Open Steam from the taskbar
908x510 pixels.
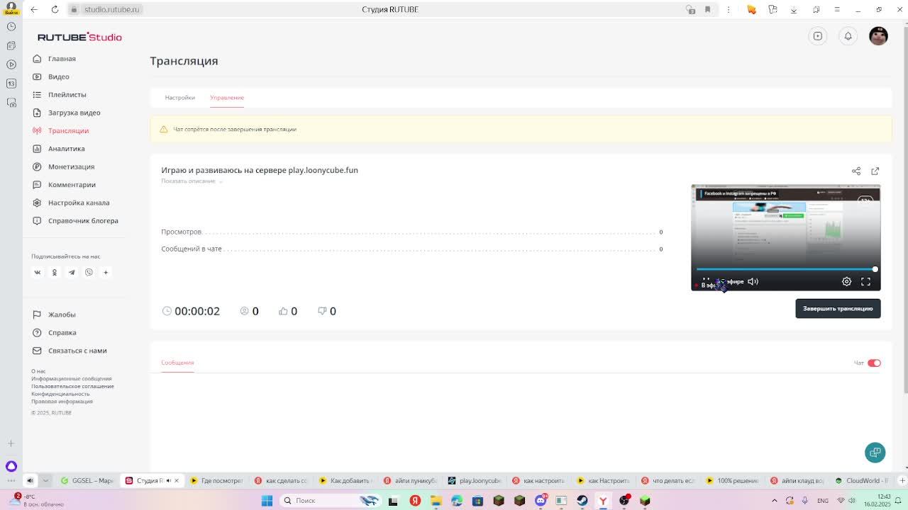click(582, 501)
